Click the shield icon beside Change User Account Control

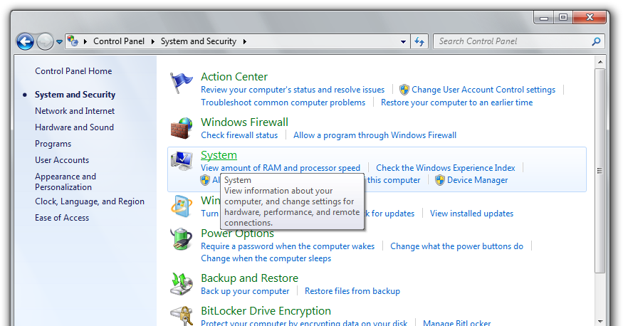pyautogui.click(x=404, y=90)
